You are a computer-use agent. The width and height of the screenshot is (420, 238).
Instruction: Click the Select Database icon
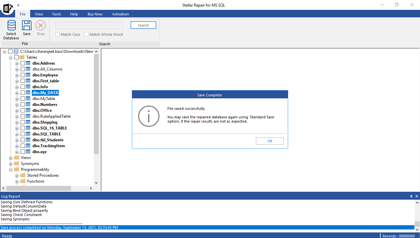(x=11, y=25)
